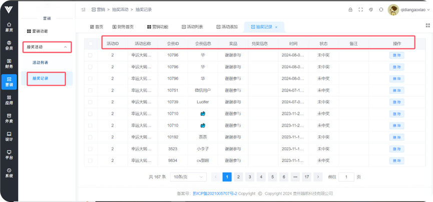433x202 pixels.
Task: Click the lock screen icon in header
Action: point(350,10)
